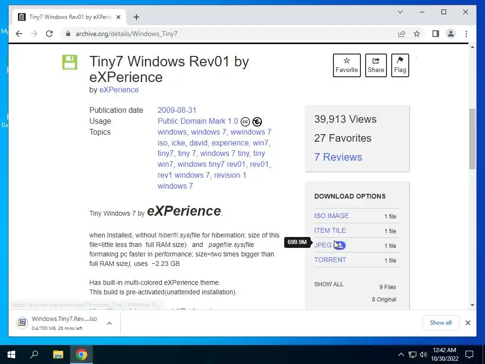Click the volume speaker tray icon
The image size is (485, 364).
pyautogui.click(x=423, y=355)
